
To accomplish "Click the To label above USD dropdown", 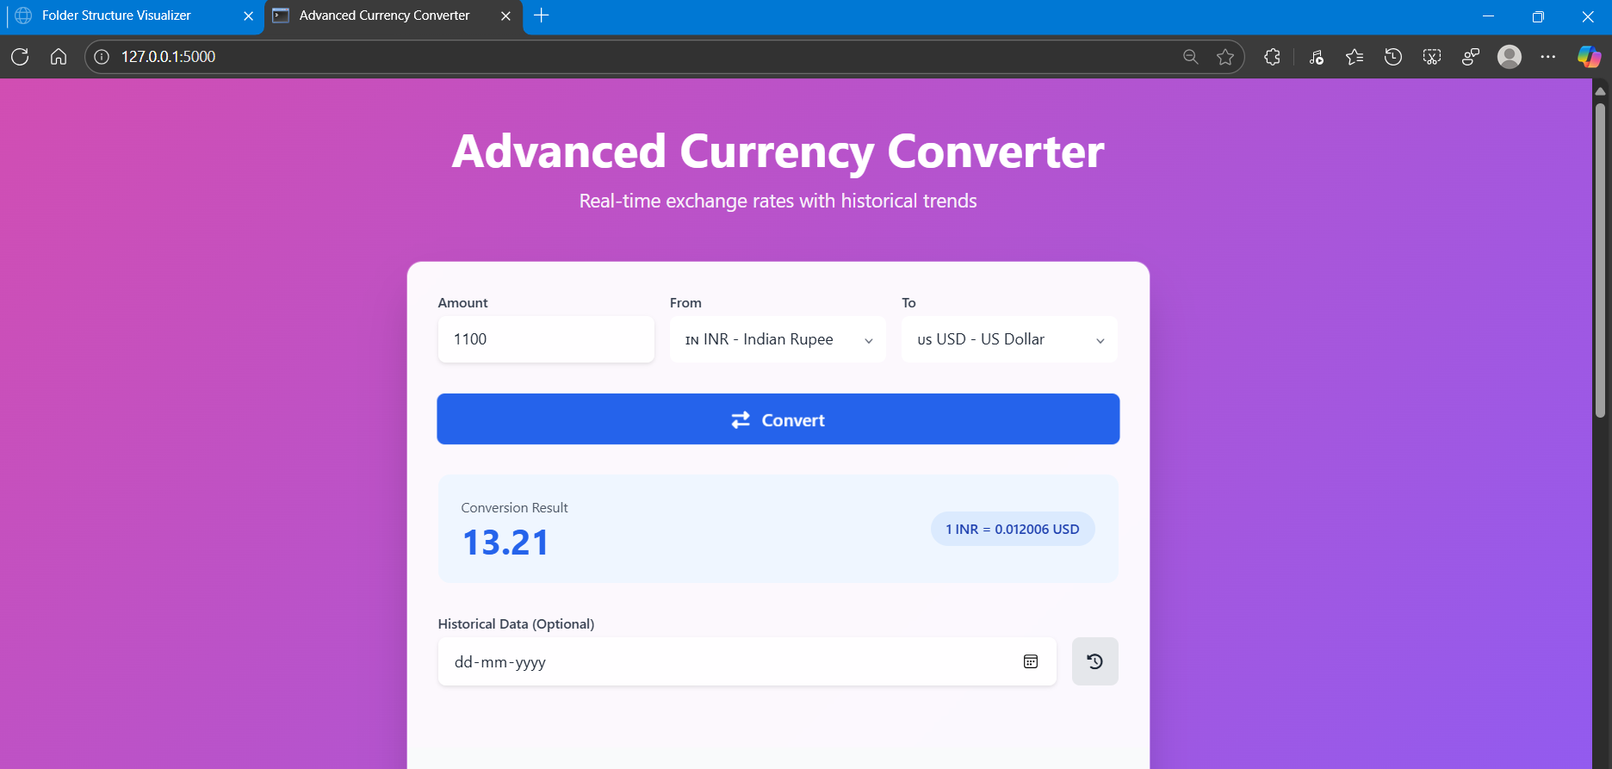I will (908, 303).
